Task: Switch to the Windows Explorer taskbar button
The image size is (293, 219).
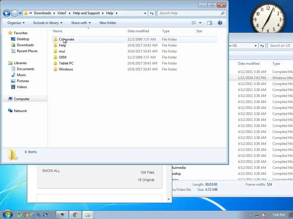Action: pos(88,215)
